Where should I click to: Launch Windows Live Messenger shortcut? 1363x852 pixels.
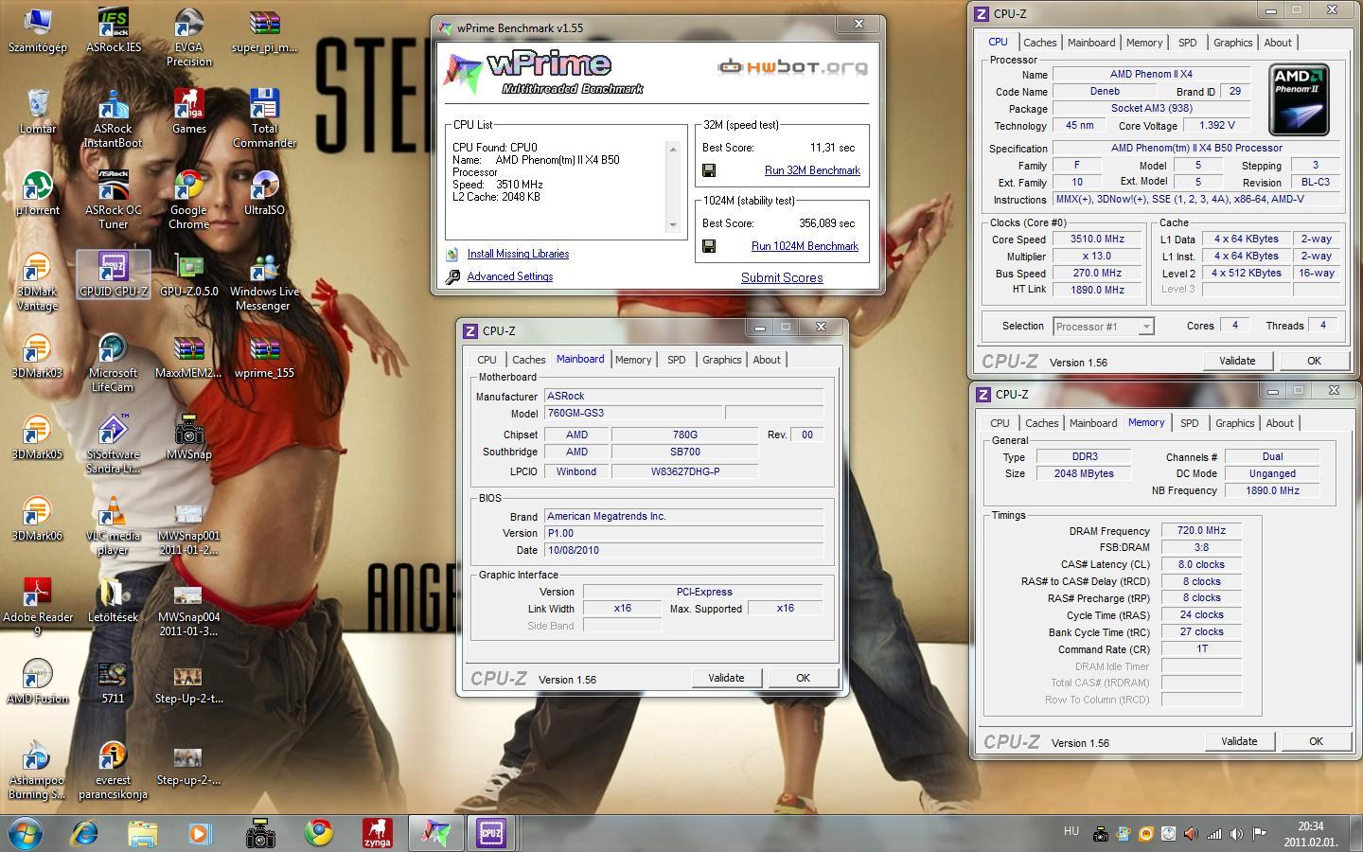pos(264,282)
